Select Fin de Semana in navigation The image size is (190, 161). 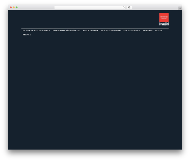point(131,30)
